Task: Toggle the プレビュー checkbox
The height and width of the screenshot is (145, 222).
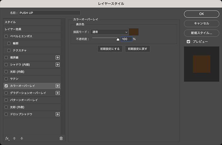Action: coord(188,42)
